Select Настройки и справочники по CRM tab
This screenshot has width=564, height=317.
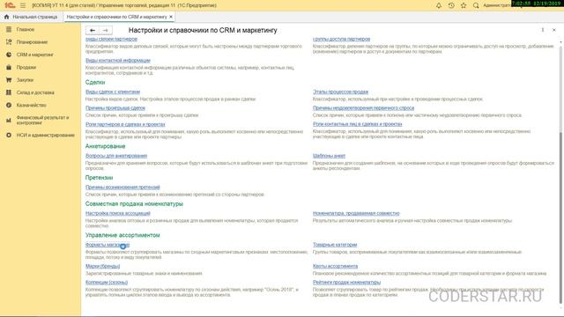[116, 17]
